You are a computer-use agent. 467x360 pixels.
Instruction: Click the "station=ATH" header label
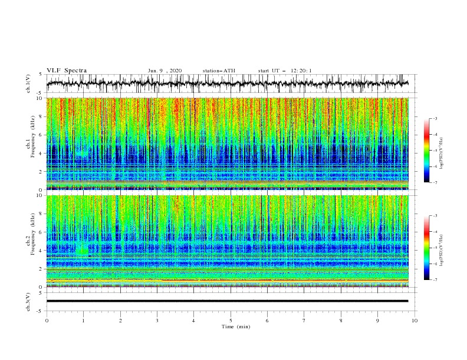point(219,71)
